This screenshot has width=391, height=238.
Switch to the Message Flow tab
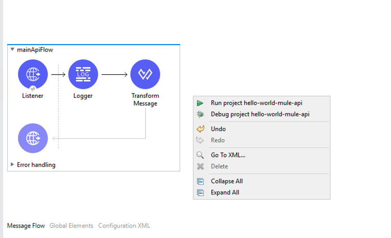[x=26, y=226]
